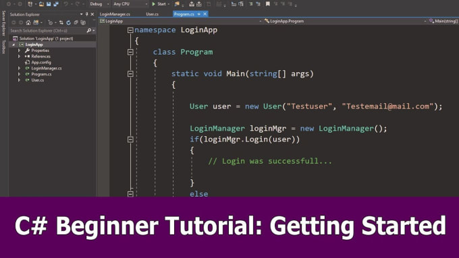The image size is (459, 258).
Task: Click the Save All toolbar icon
Action: tap(56, 4)
